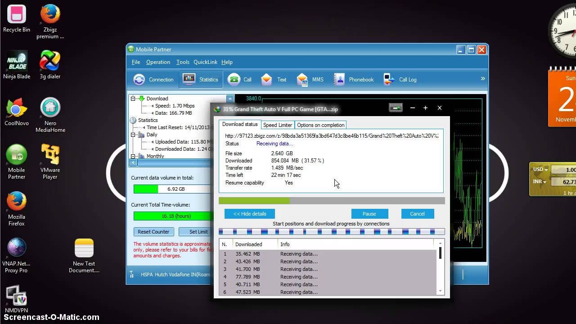Sort by N. column header
The image size is (576, 324).
(225, 244)
